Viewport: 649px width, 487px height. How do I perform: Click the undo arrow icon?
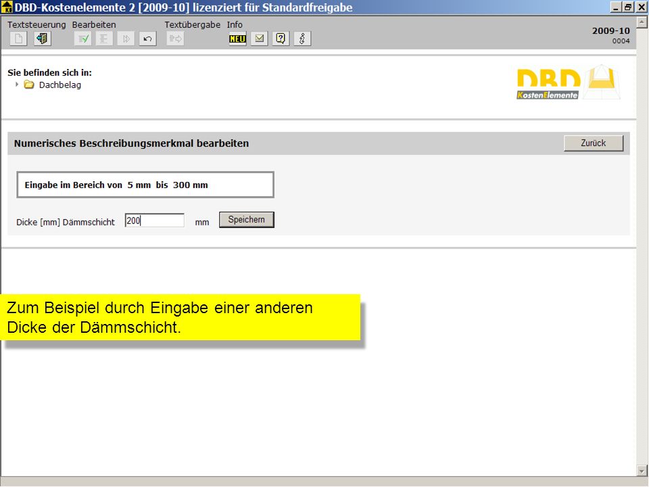pyautogui.click(x=147, y=39)
